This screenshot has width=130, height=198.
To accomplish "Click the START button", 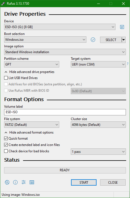I will point(84,183).
